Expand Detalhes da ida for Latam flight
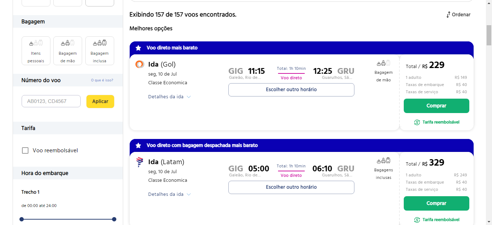 tap(169, 194)
